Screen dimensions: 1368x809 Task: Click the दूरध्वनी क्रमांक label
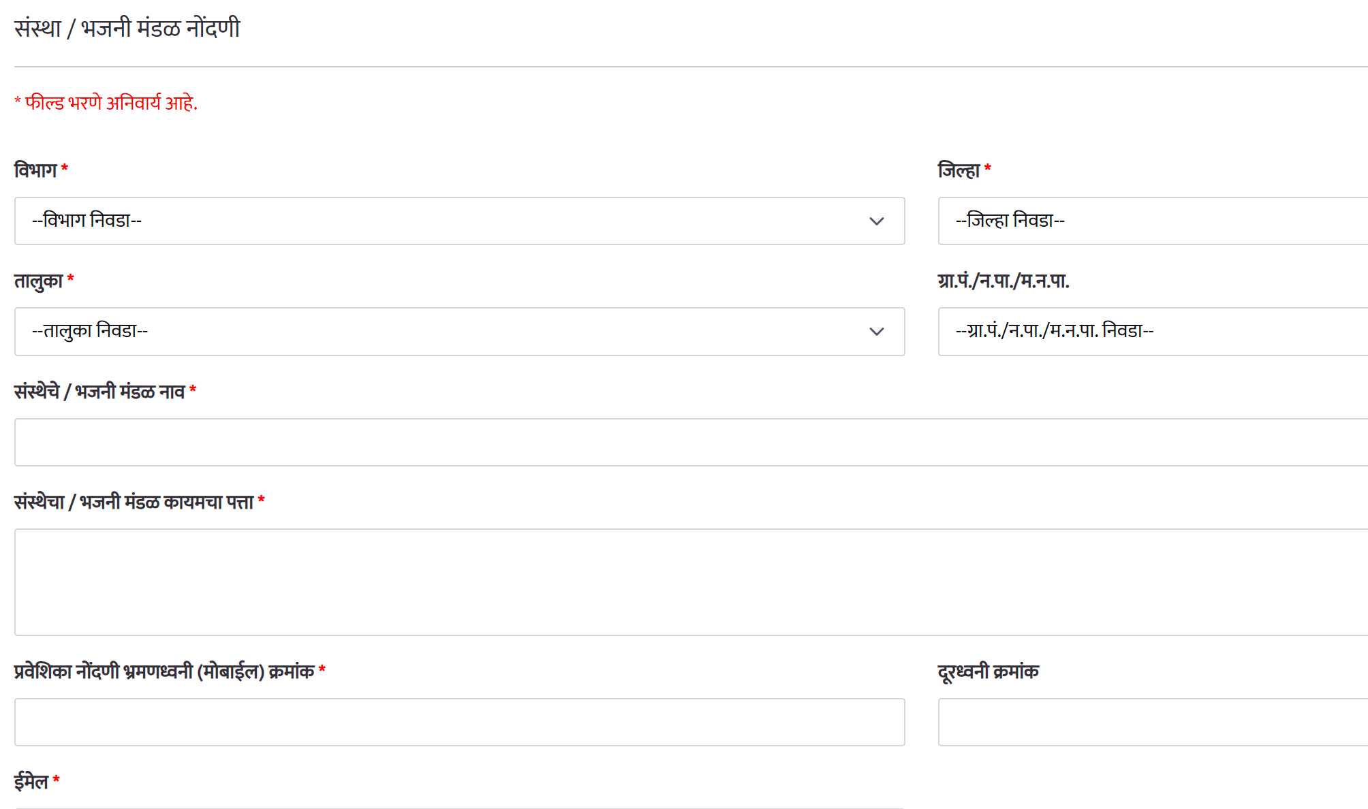[x=988, y=671]
